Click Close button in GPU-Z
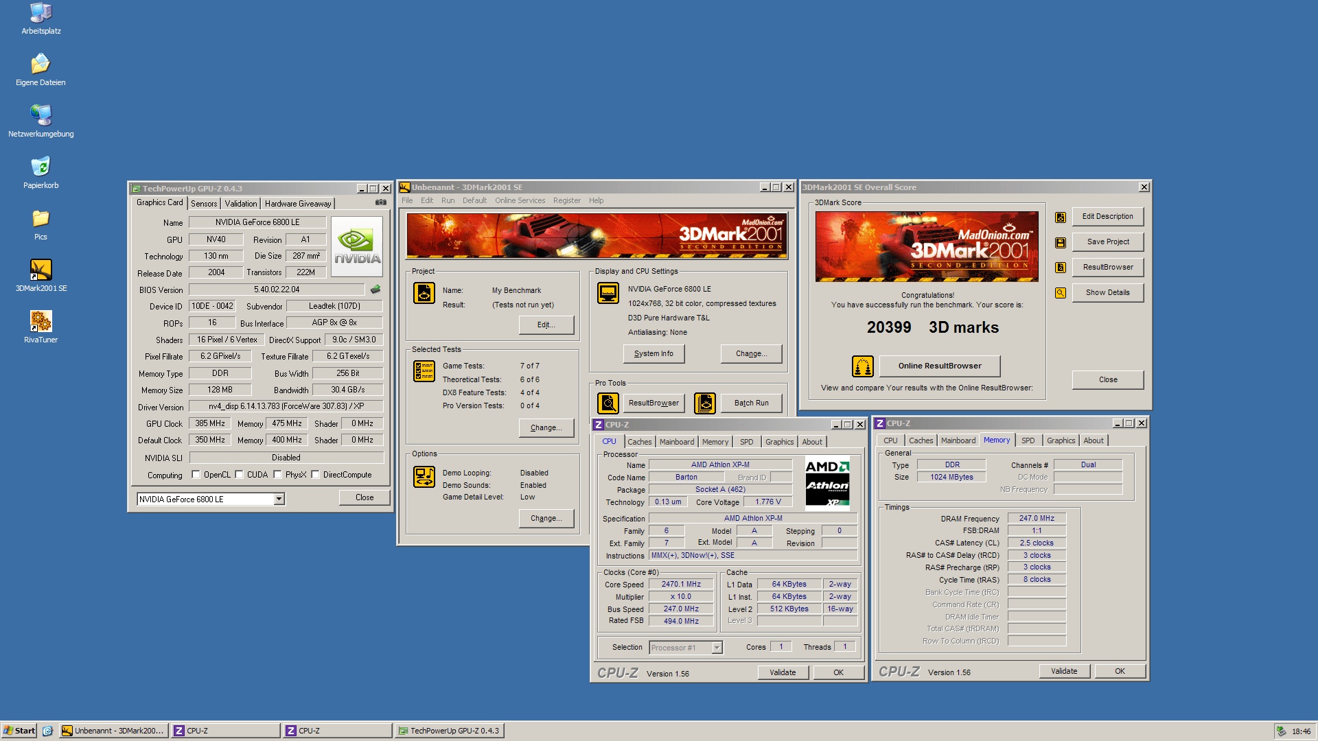Image resolution: width=1318 pixels, height=741 pixels. tap(365, 497)
